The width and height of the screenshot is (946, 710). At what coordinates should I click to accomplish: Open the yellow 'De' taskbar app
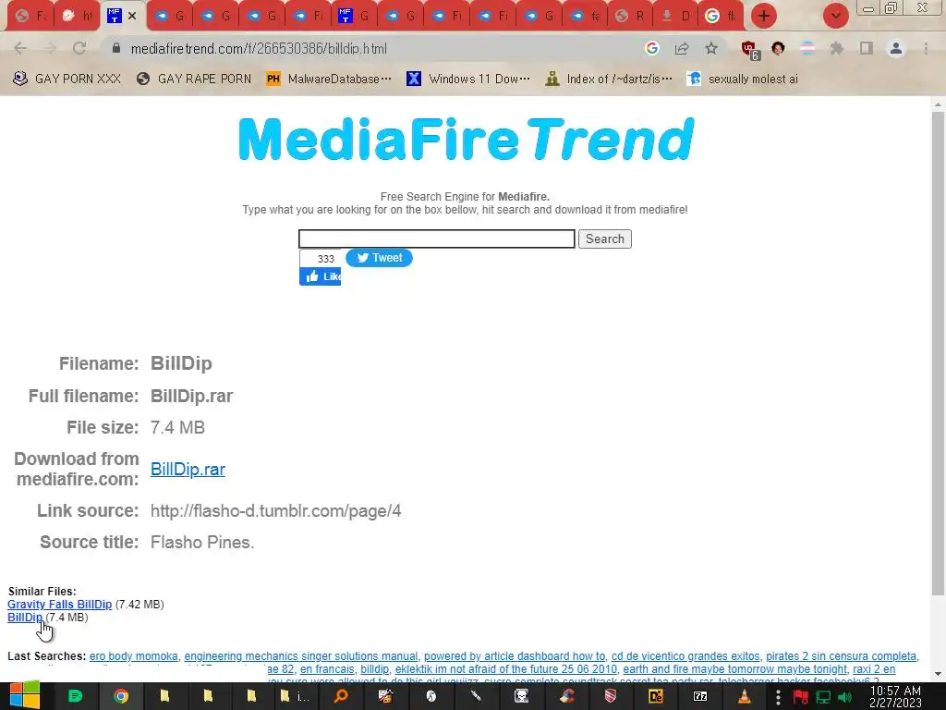tap(655, 696)
